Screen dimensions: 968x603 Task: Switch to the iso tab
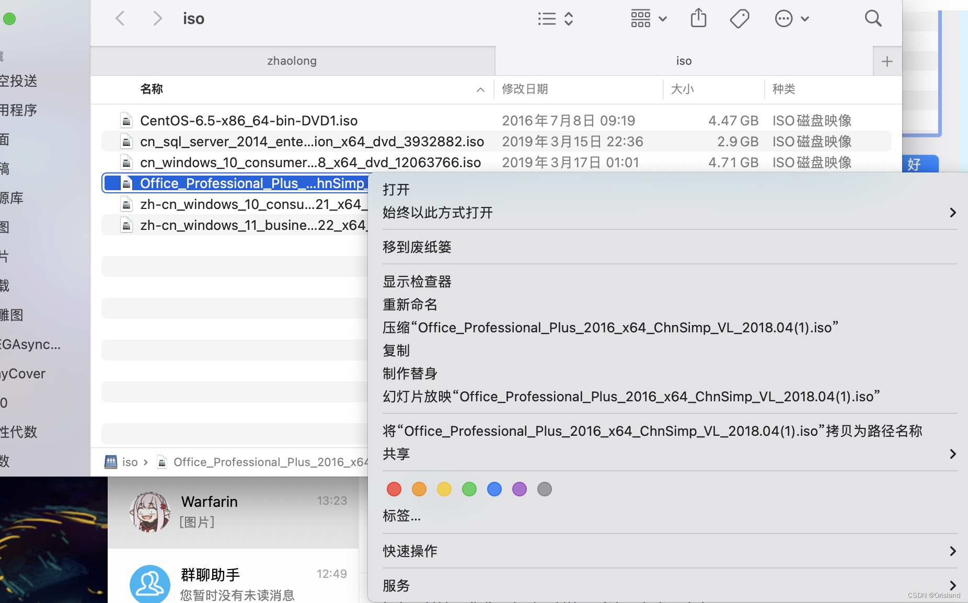coord(684,61)
